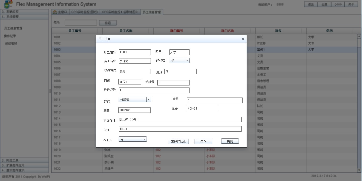Open 修改密码 in the sidebar
Screen dimensions: 362x181
11,43
